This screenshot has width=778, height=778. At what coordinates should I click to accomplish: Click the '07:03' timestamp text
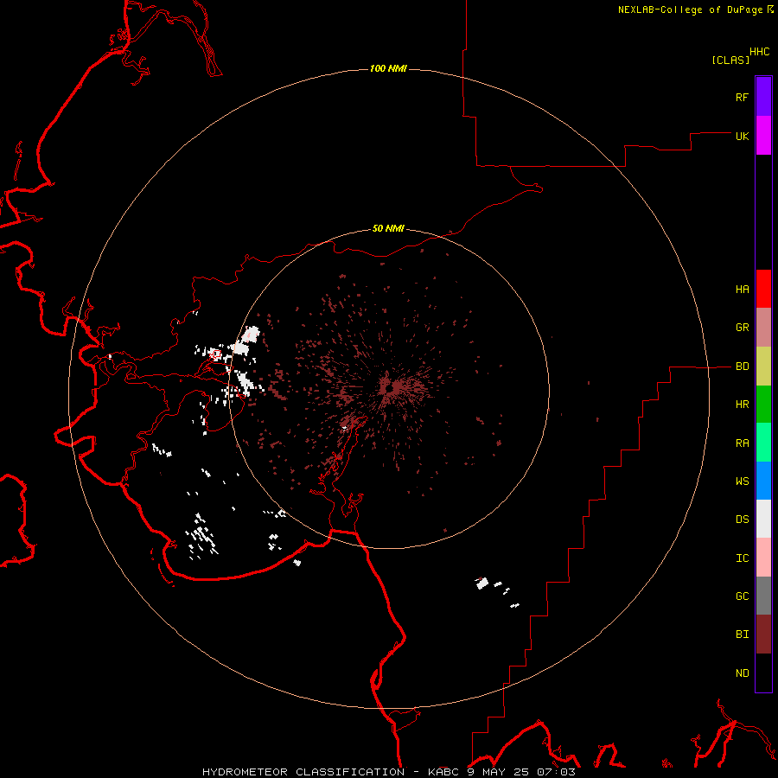[558, 772]
